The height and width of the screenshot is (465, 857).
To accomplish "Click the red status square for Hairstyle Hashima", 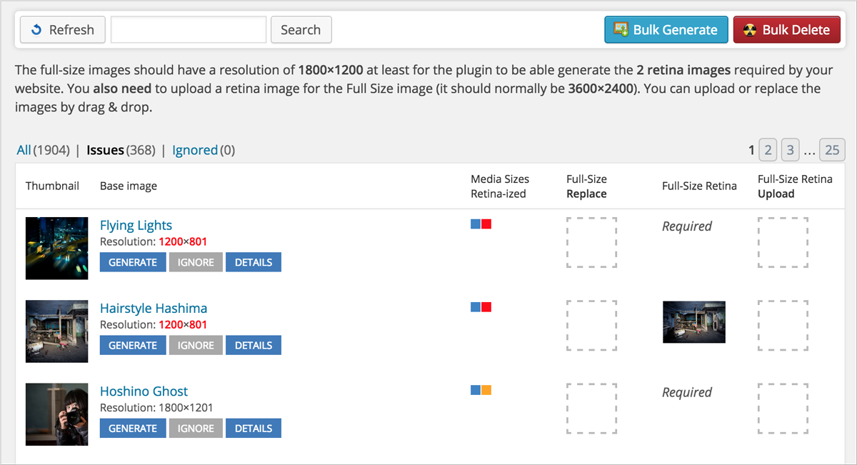I will click(x=485, y=306).
